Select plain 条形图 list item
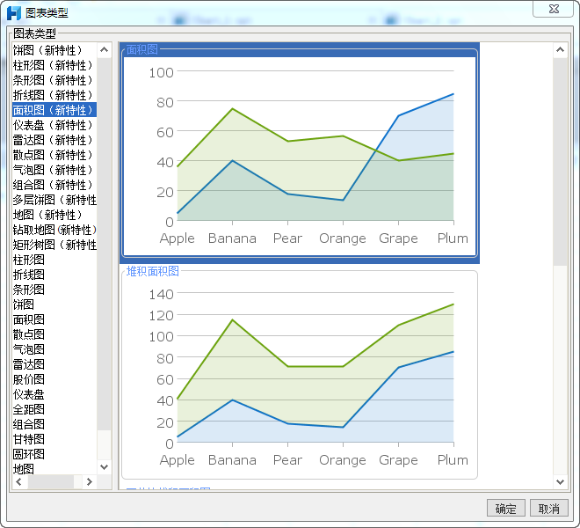This screenshot has height=528, width=580. (54, 290)
